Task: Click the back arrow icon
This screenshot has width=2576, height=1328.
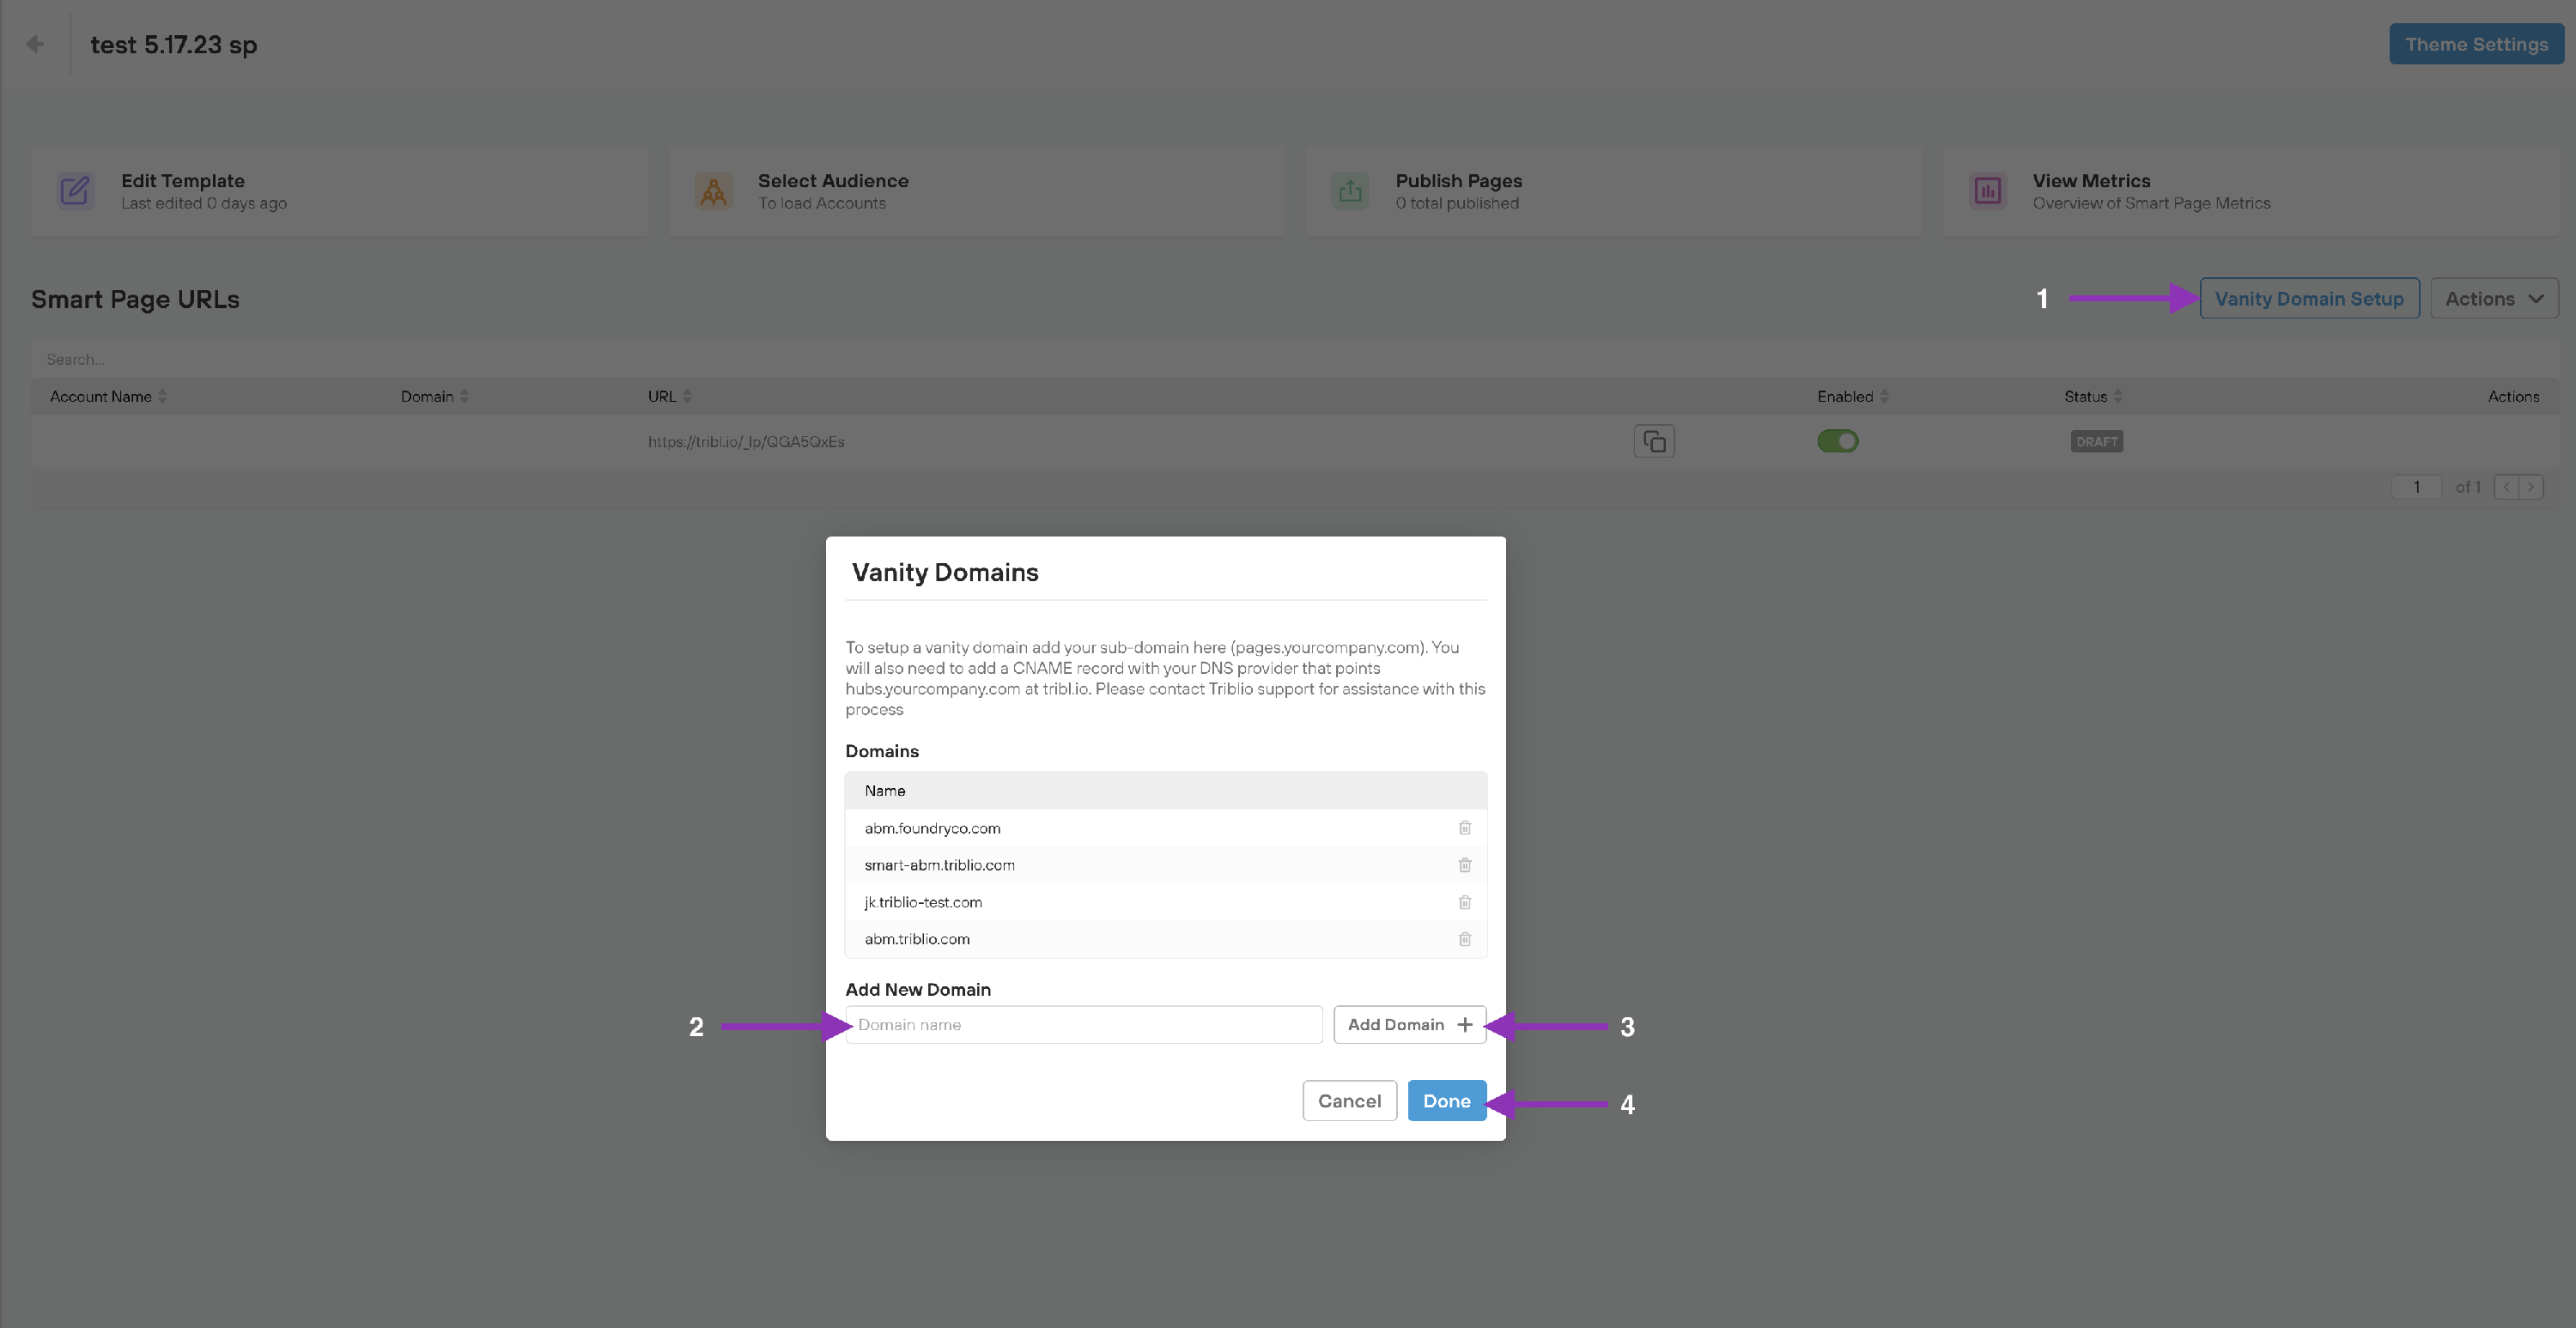Action: pyautogui.click(x=35, y=44)
